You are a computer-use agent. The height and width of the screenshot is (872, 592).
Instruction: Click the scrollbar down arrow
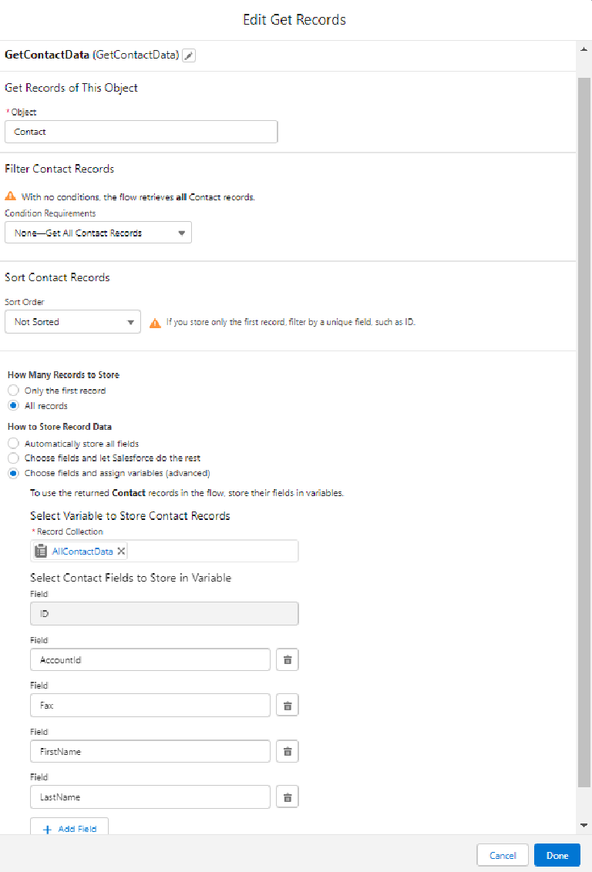[584, 826]
